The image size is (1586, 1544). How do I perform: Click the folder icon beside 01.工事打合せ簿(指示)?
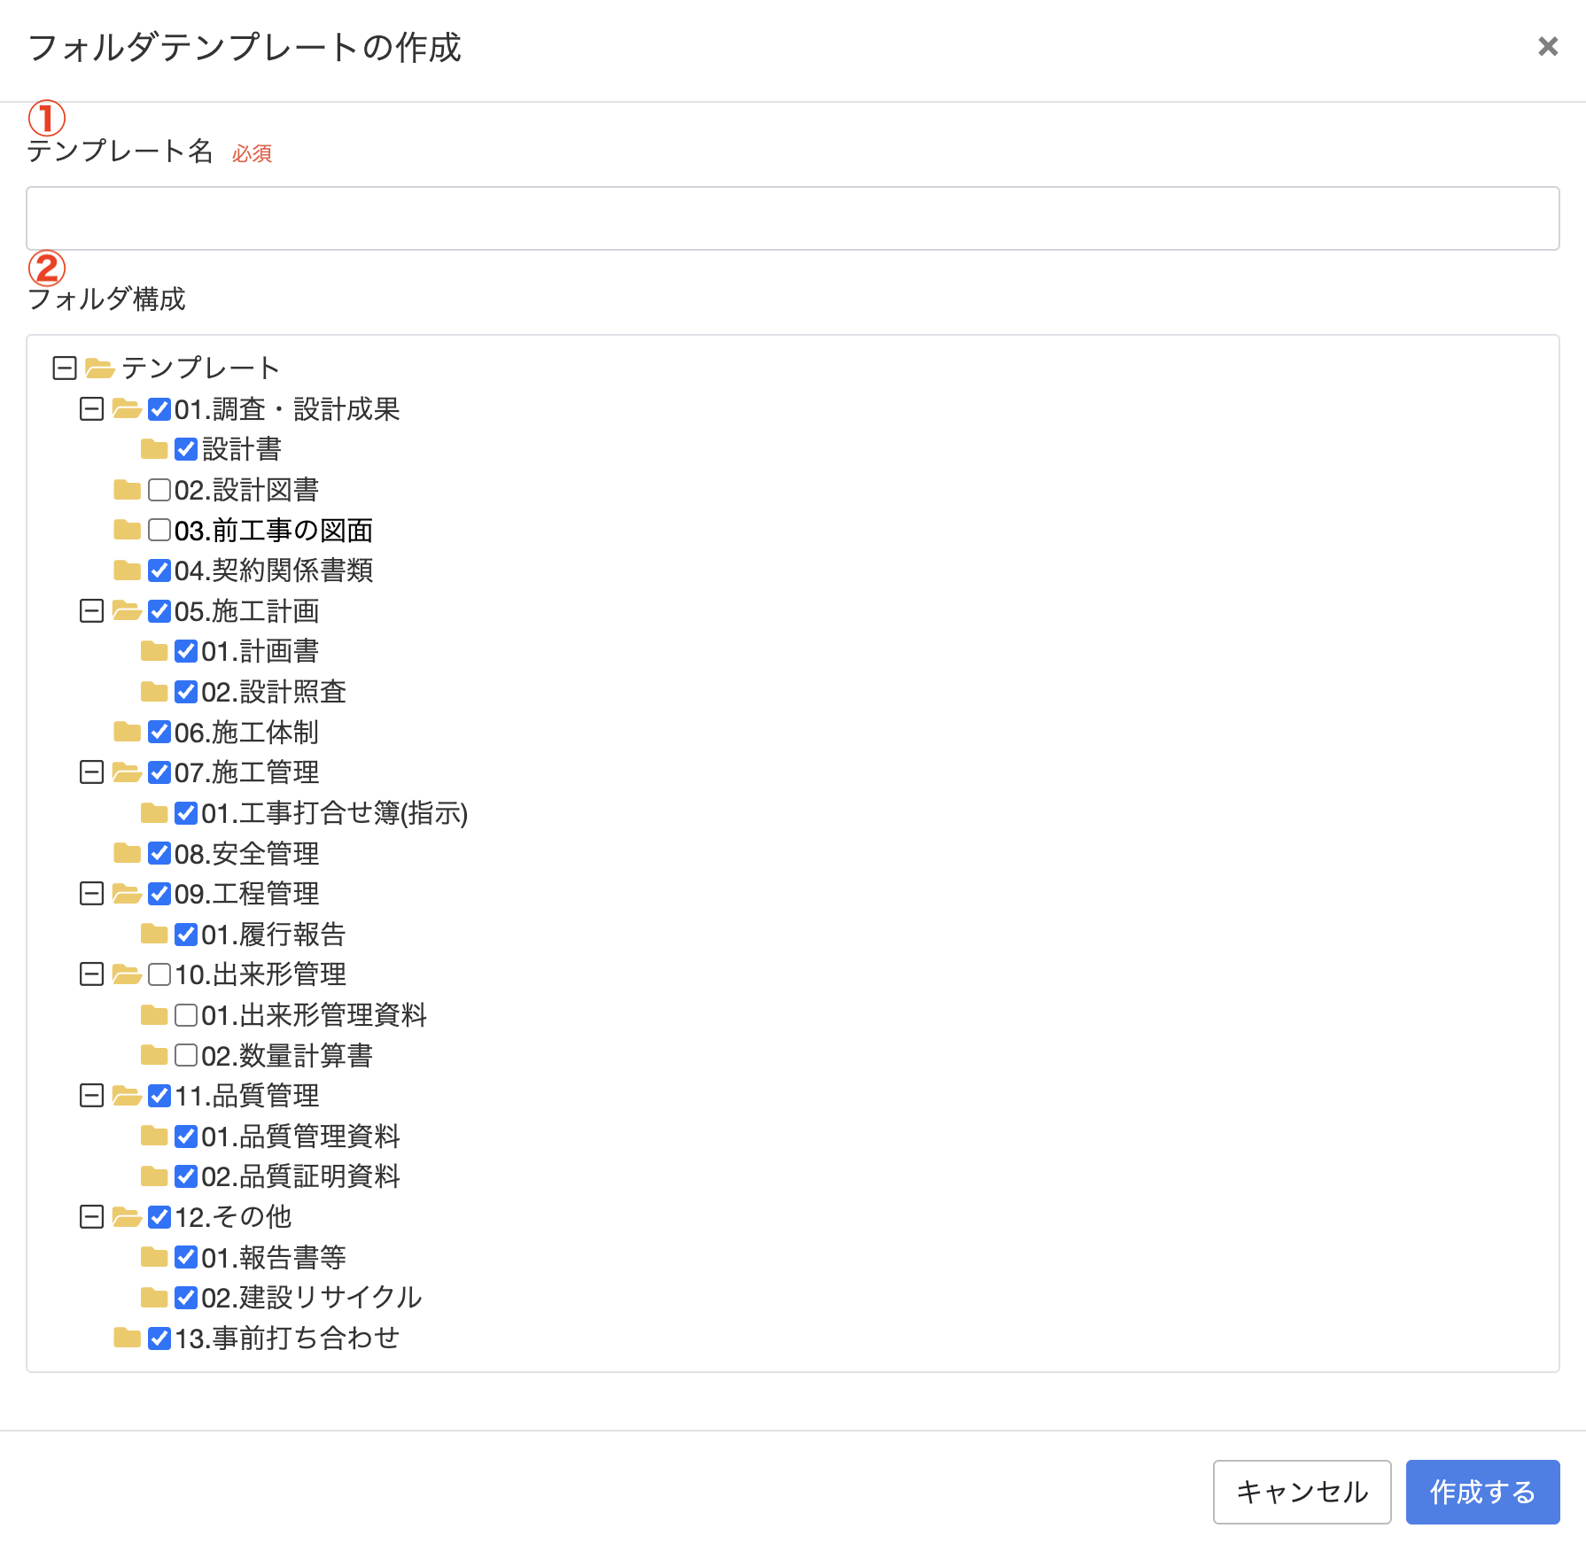154,812
